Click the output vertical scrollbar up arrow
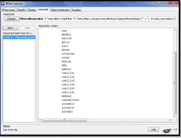181x138 pixels. (x=175, y=30)
